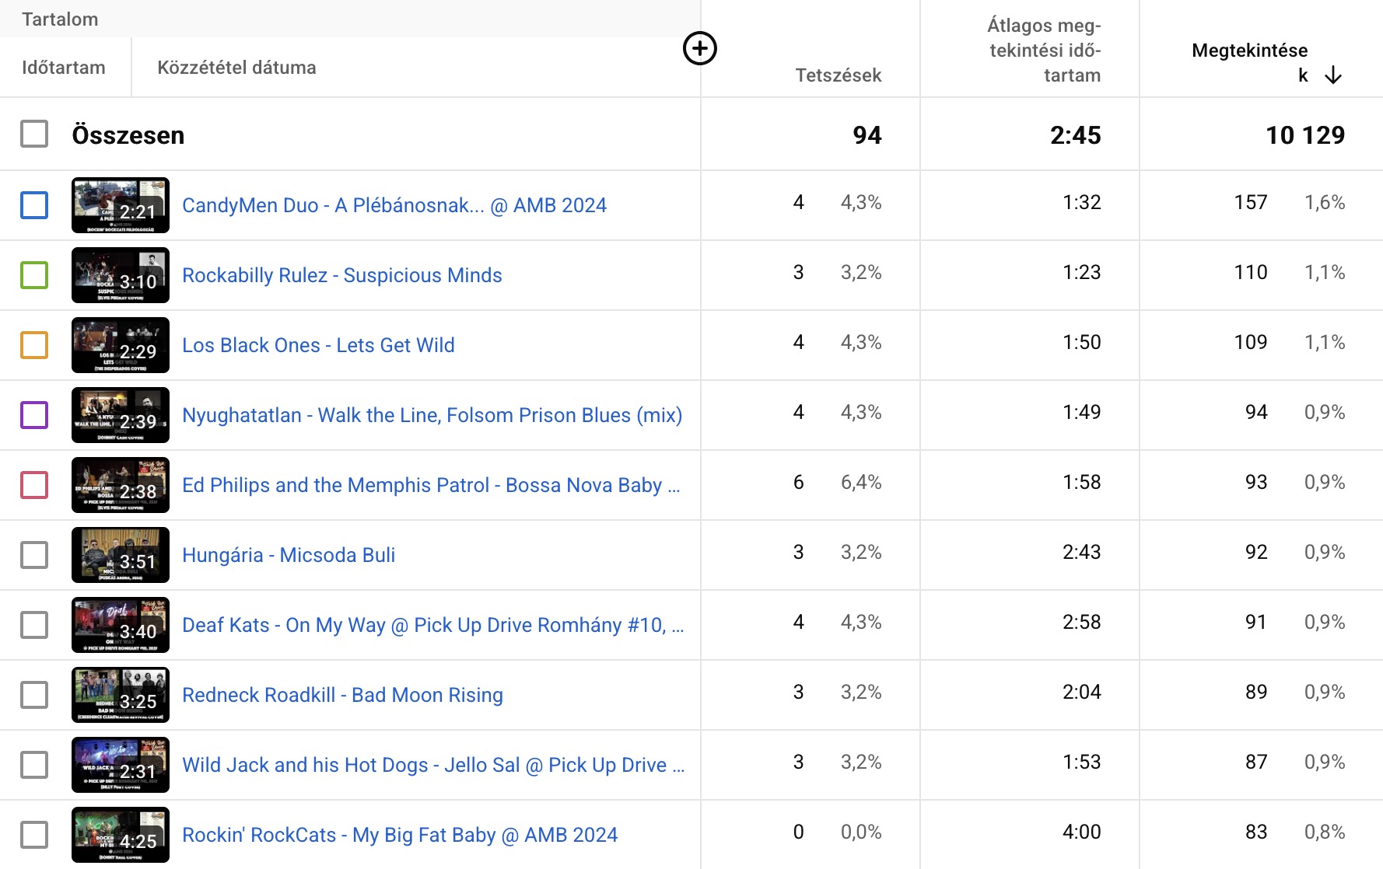Click the Deaf Kats video thumbnail
Image resolution: width=1383 pixels, height=869 pixels.
point(121,625)
